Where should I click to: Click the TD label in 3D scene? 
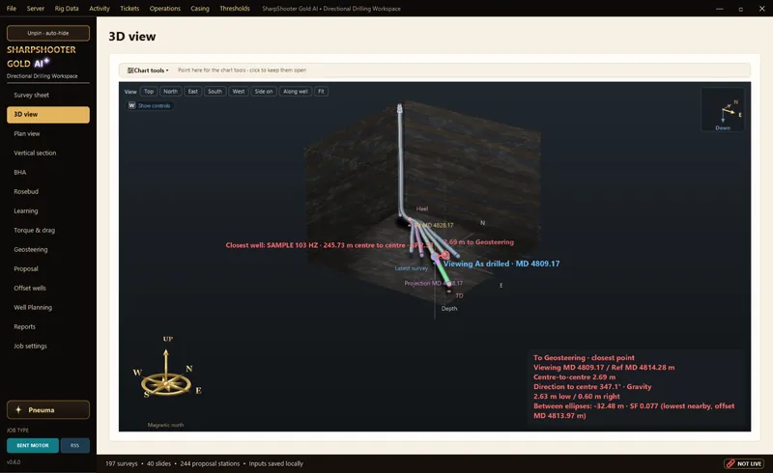point(459,295)
